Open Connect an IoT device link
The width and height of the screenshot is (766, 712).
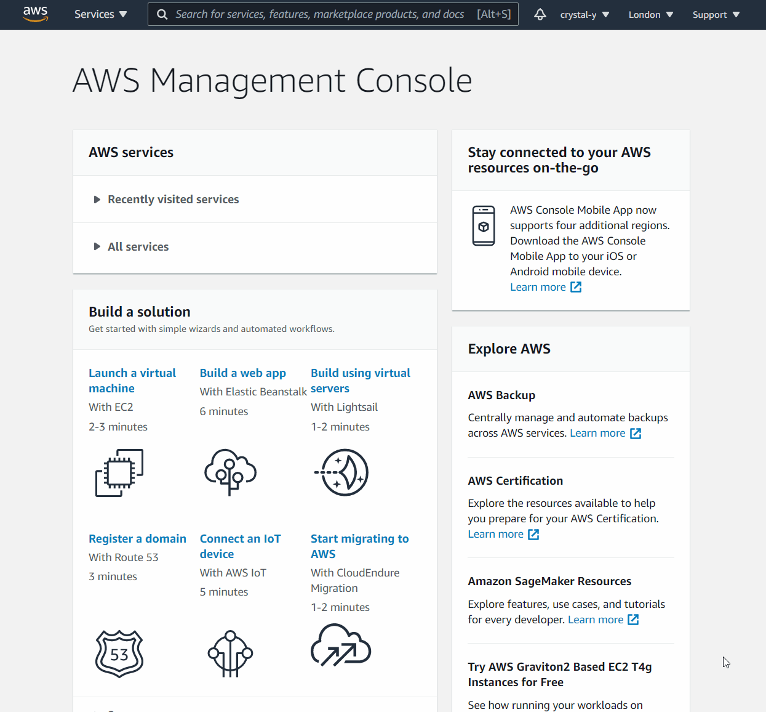click(241, 546)
